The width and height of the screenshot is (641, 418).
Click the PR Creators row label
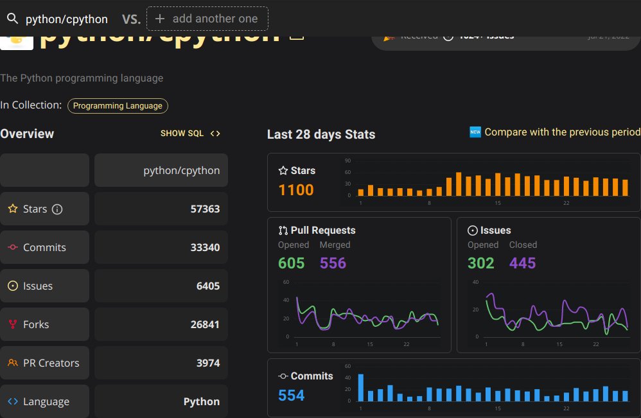[x=51, y=363]
